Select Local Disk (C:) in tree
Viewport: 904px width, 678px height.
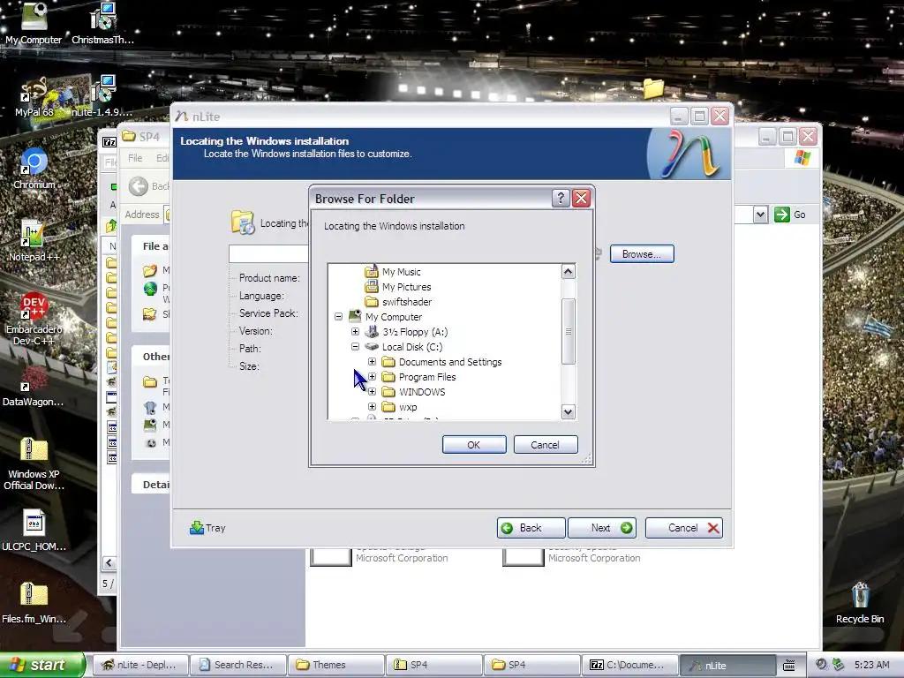(x=412, y=346)
